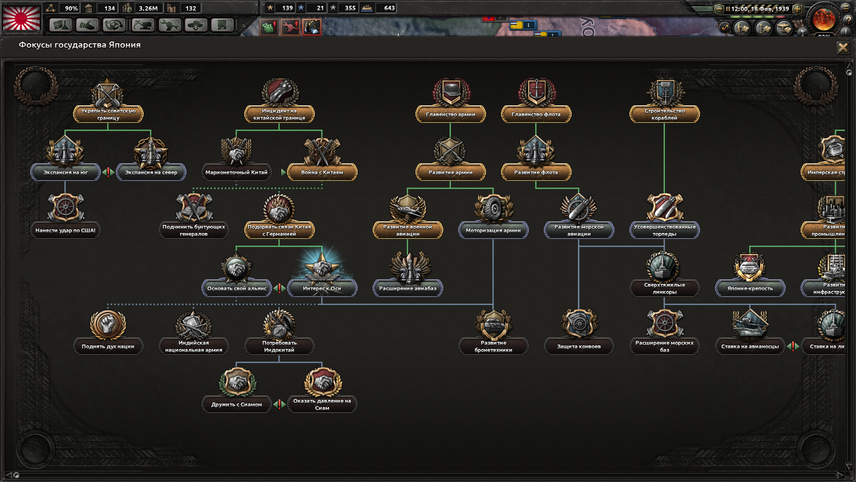This screenshot has height=482, width=856.
Task: Select the 'Моторизация армии' tire focus icon
Action: pyautogui.click(x=494, y=208)
